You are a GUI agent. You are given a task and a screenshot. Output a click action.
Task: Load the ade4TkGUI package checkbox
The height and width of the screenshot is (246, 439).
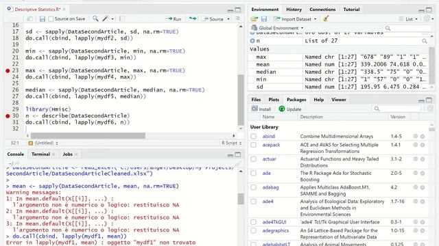(253, 222)
